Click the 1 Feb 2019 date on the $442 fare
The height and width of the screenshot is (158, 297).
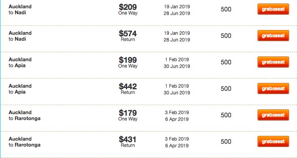pyautogui.click(x=177, y=86)
